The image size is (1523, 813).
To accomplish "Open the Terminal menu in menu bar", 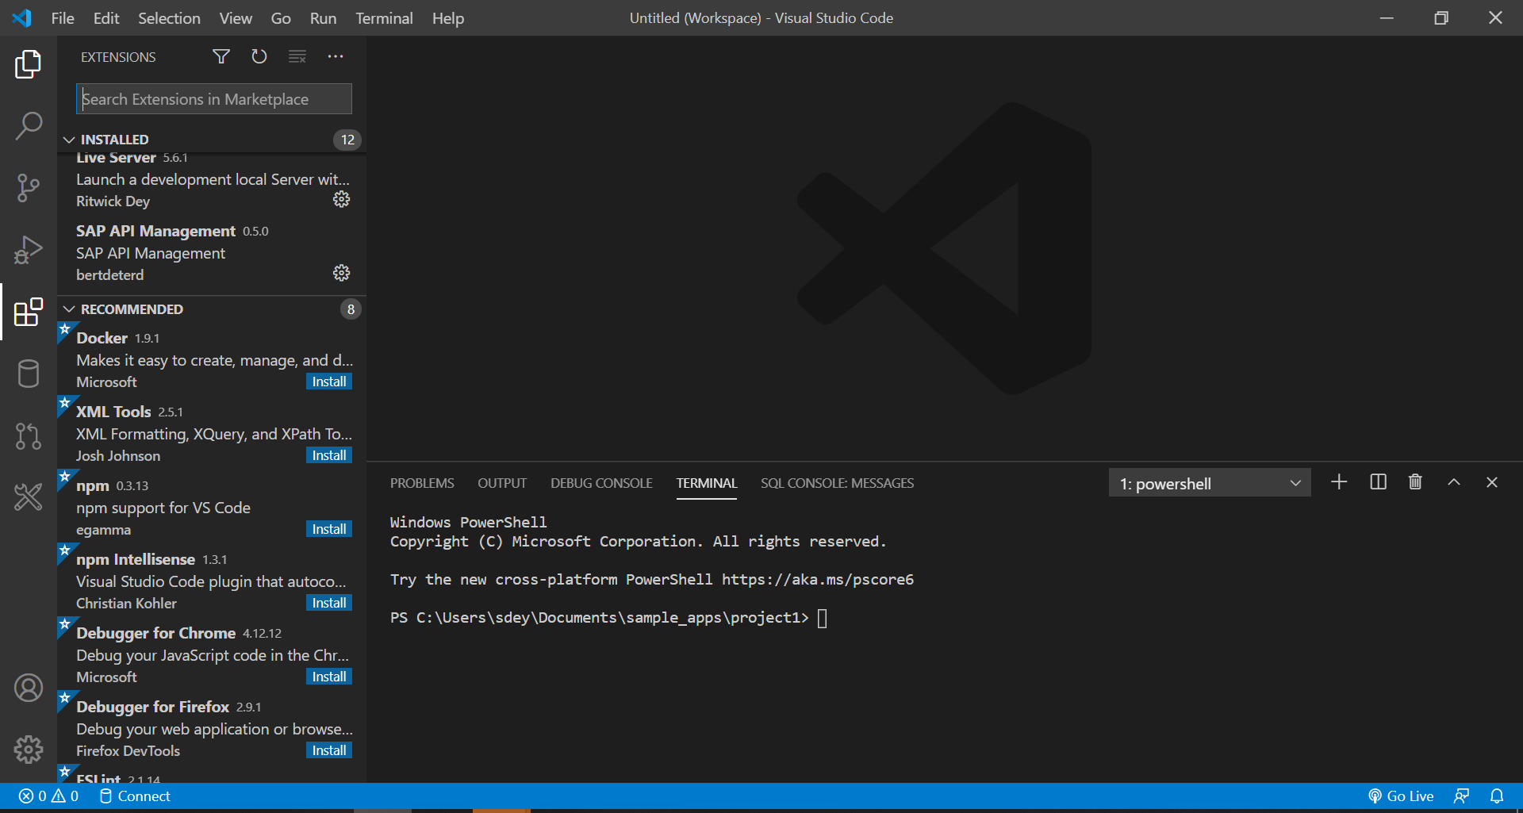I will point(384,18).
